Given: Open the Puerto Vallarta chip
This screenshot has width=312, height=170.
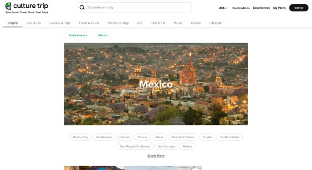Looking at the screenshot, I should pyautogui.click(x=230, y=137).
